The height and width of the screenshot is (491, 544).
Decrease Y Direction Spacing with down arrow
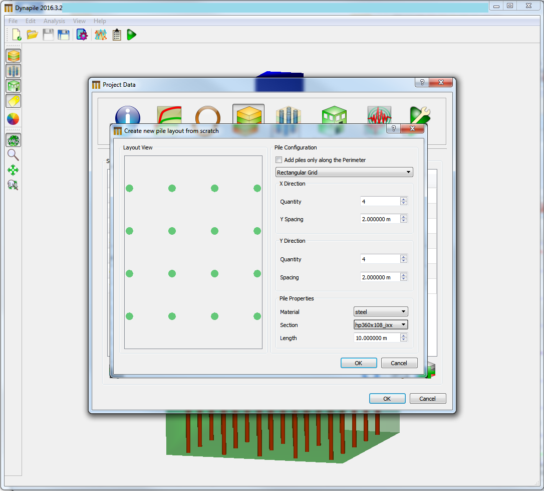point(403,279)
